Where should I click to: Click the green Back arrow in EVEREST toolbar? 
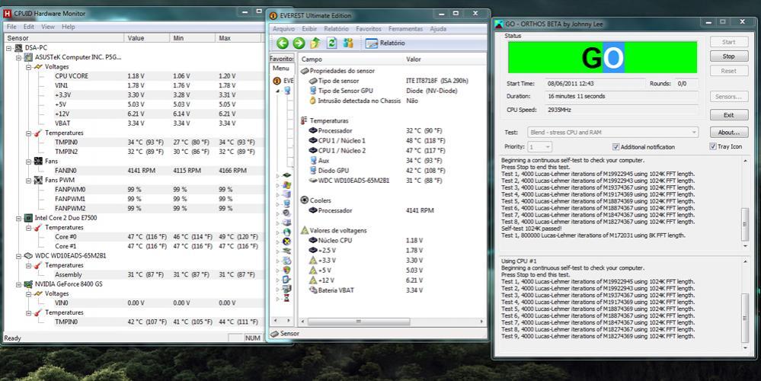click(283, 43)
